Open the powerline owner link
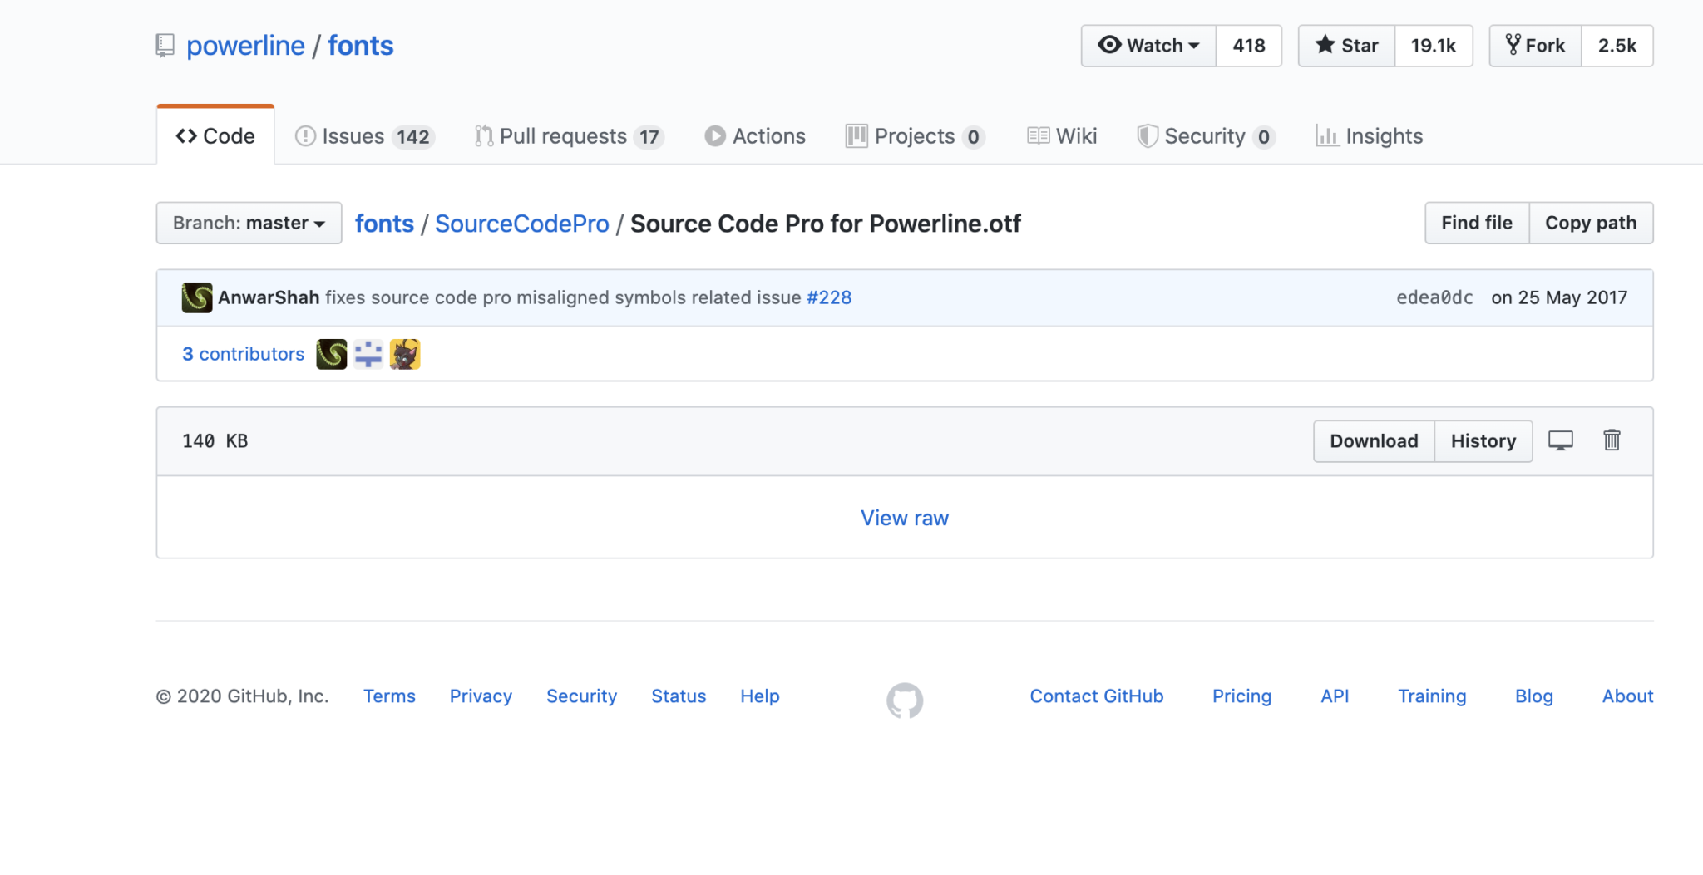1703x875 pixels. [x=245, y=46]
